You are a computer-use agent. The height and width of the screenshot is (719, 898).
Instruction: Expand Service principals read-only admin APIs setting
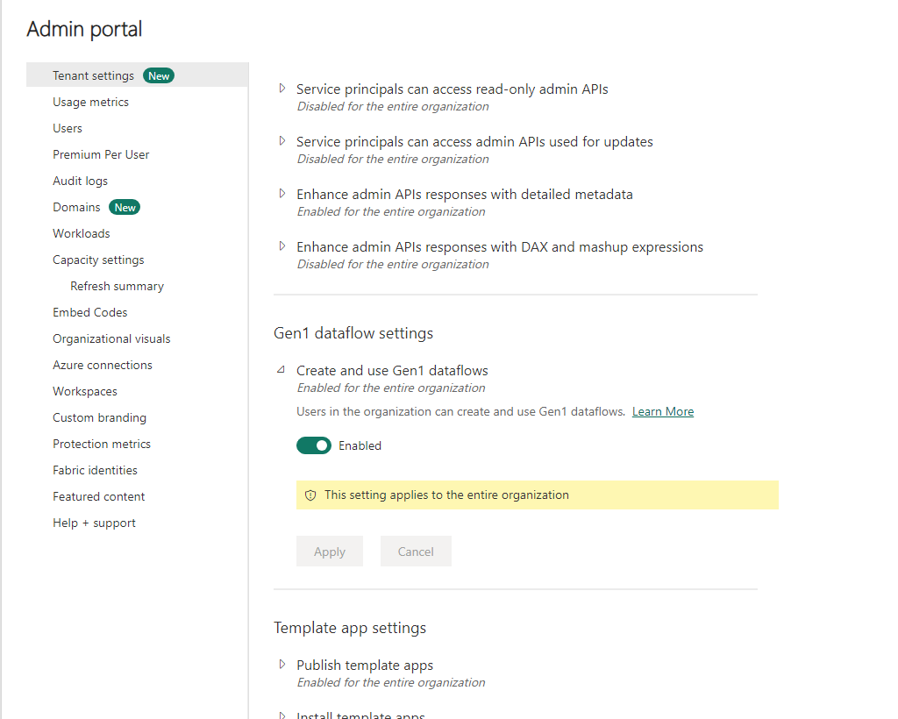[x=282, y=89]
